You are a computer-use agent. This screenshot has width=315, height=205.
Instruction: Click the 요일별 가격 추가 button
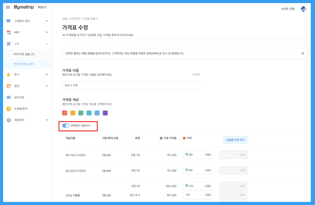236,140
